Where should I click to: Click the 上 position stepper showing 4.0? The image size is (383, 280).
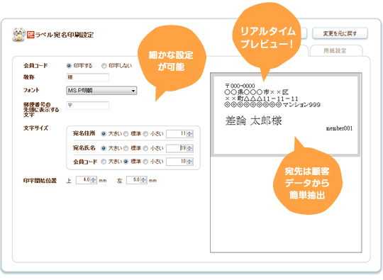click(x=87, y=180)
